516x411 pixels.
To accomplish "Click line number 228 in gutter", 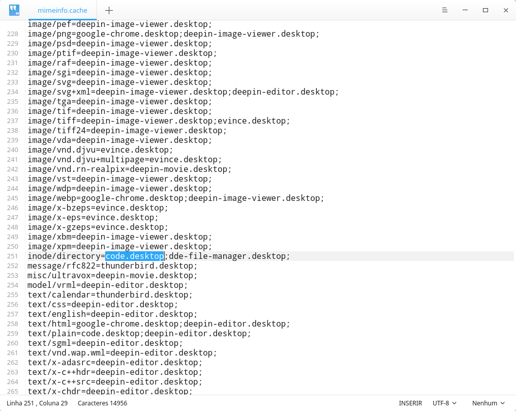I will point(13,34).
